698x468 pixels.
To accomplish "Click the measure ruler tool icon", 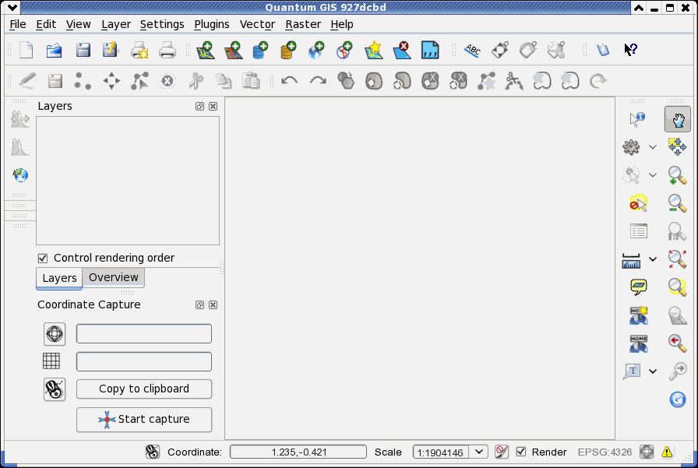I will pyautogui.click(x=631, y=261).
